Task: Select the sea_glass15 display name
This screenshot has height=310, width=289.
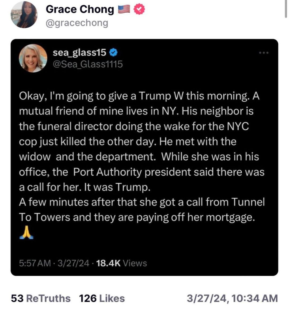Action: [79, 53]
